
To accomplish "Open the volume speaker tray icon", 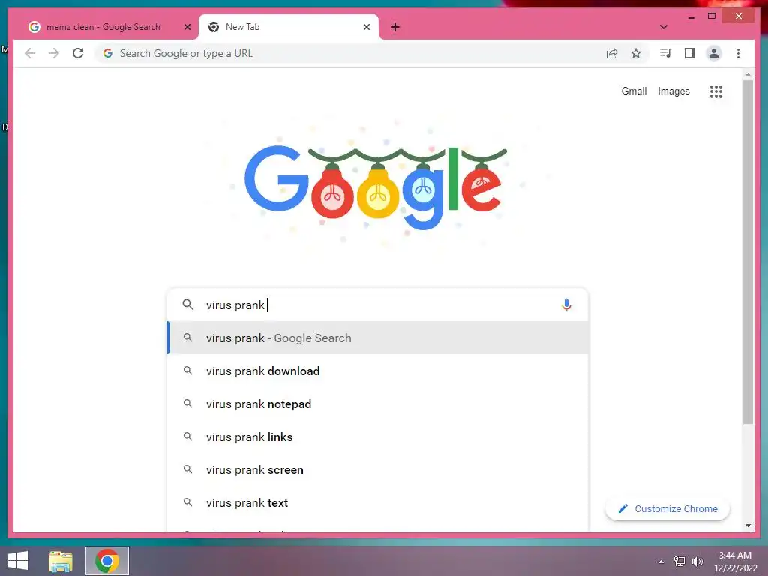I will pyautogui.click(x=697, y=562).
